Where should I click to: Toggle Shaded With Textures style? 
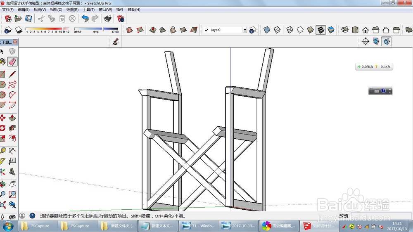[x=320, y=30]
